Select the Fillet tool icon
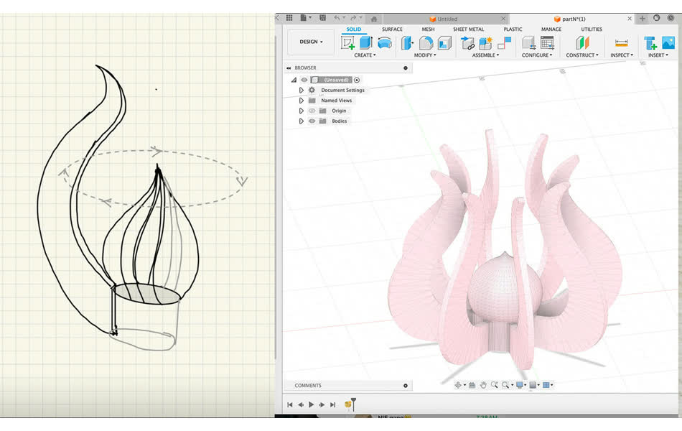The image size is (682, 431). pos(426,43)
